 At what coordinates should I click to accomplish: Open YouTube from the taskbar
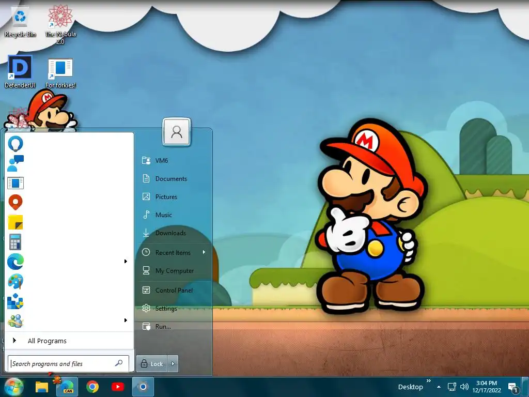coord(117,387)
